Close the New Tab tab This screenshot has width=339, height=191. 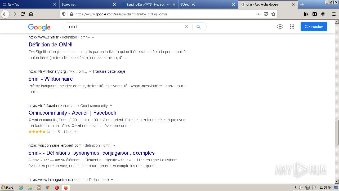tap(55, 5)
